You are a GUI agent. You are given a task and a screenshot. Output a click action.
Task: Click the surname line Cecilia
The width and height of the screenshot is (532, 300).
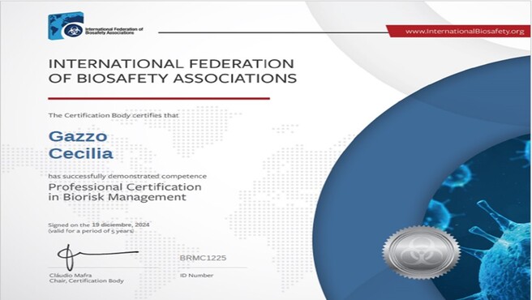[81, 153]
